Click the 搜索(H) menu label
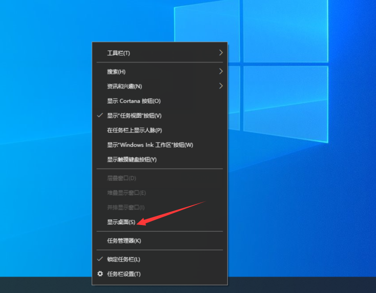 116,72
